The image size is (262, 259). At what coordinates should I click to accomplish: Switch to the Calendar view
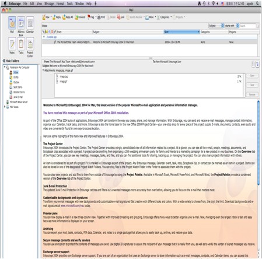tap(30, 23)
